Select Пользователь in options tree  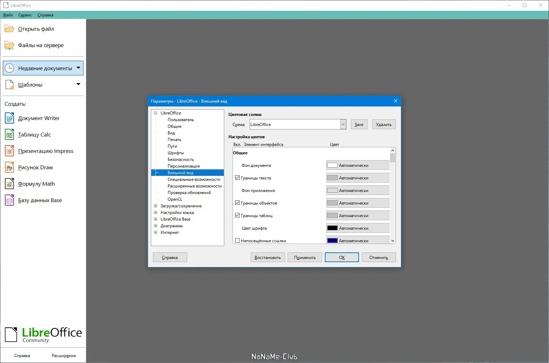pos(181,119)
